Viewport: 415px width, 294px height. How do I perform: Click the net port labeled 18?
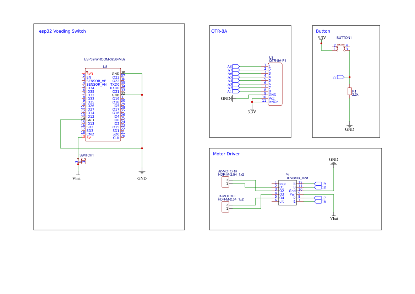320,187
